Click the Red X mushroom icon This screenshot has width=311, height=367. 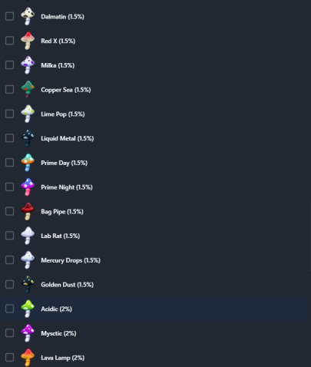pos(28,41)
